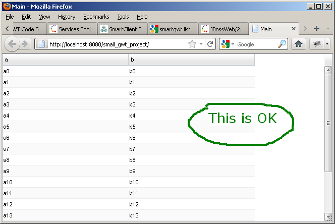
Task: Expand the URL history dropdown arrow
Action: [201, 44]
